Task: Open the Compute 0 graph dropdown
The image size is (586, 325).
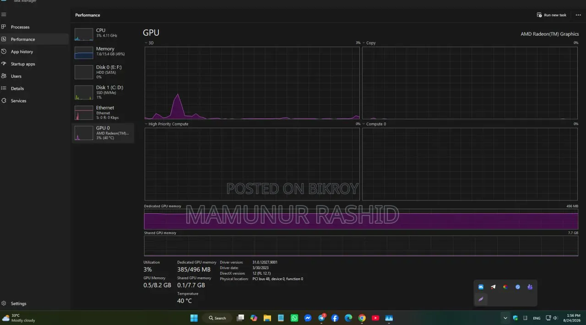Action: [x=364, y=124]
